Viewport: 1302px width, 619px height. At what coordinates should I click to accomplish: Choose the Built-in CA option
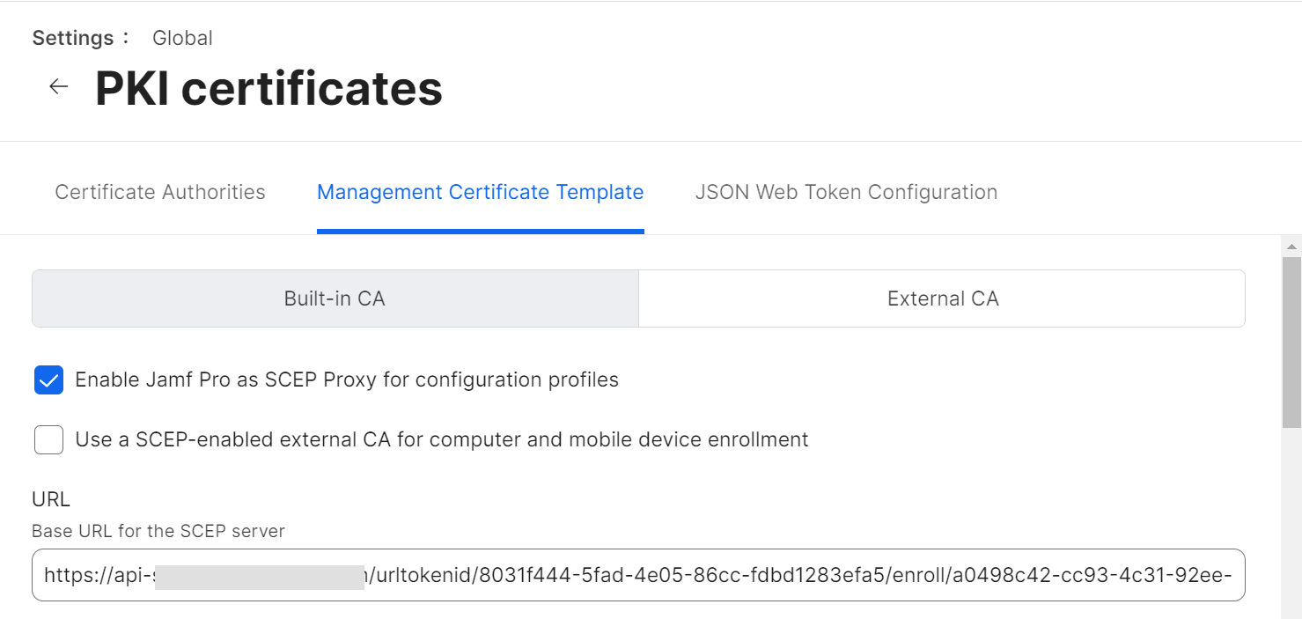pyautogui.click(x=335, y=298)
